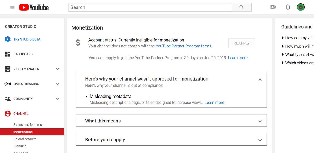This screenshot has width=314, height=153.
Task: Click the 'Guidelines and' panel heading
Action: pyautogui.click(x=297, y=27)
